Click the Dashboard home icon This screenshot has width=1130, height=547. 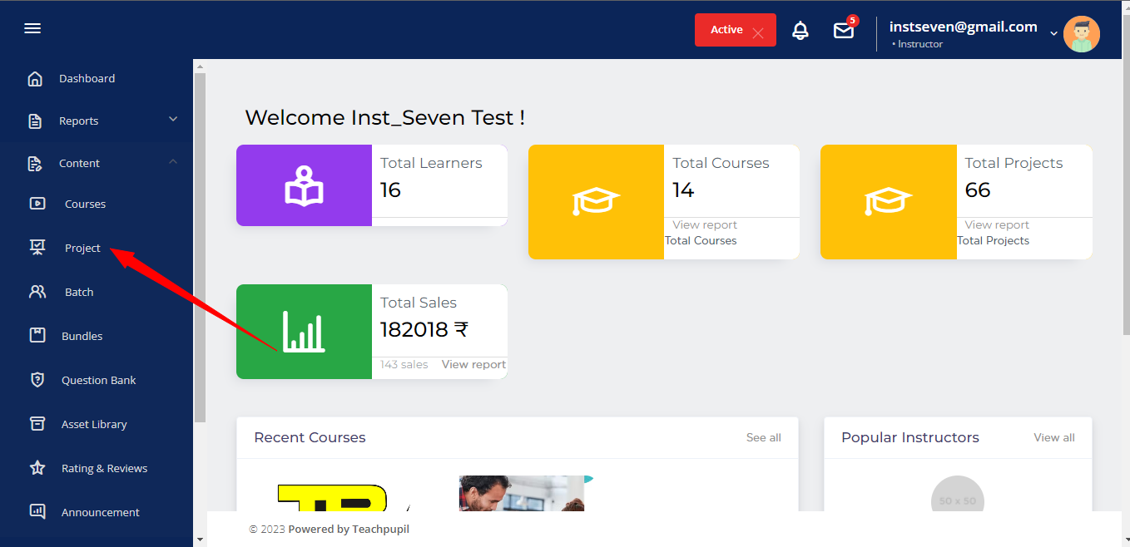pos(35,79)
